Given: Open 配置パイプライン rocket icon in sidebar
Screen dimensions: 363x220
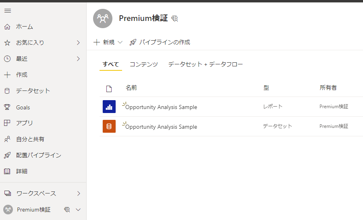Looking at the screenshot, I should point(7,155).
